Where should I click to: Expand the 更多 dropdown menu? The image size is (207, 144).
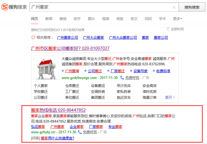pyautogui.click(x=178, y=19)
